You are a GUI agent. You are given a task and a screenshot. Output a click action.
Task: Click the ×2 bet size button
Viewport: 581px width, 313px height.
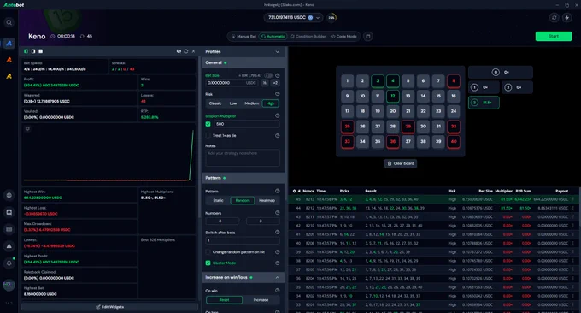275,83
